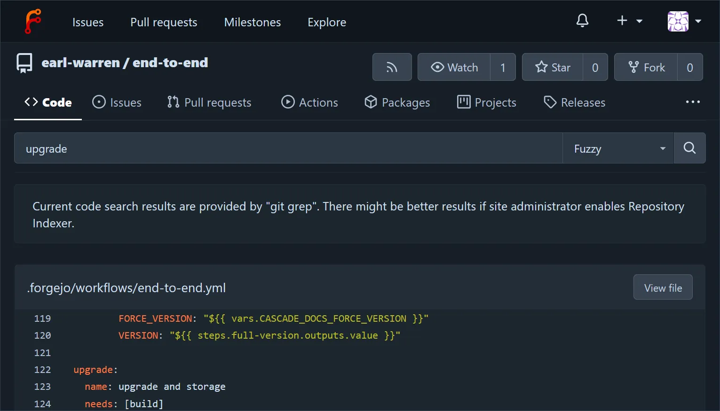This screenshot has height=411, width=720.
Task: Open the Milestones page
Action: 252,22
